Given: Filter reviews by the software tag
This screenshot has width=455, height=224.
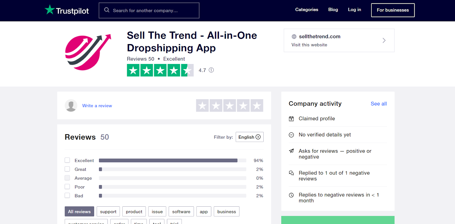Looking at the screenshot, I should (181, 211).
